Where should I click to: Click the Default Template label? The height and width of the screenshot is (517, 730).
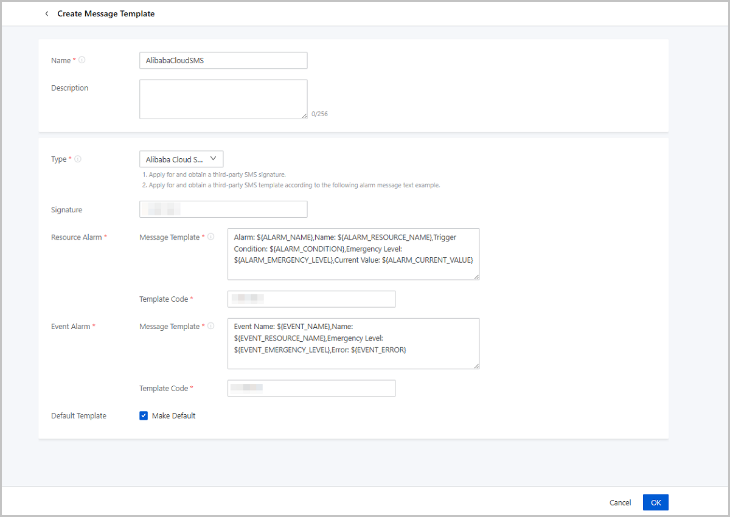click(78, 416)
